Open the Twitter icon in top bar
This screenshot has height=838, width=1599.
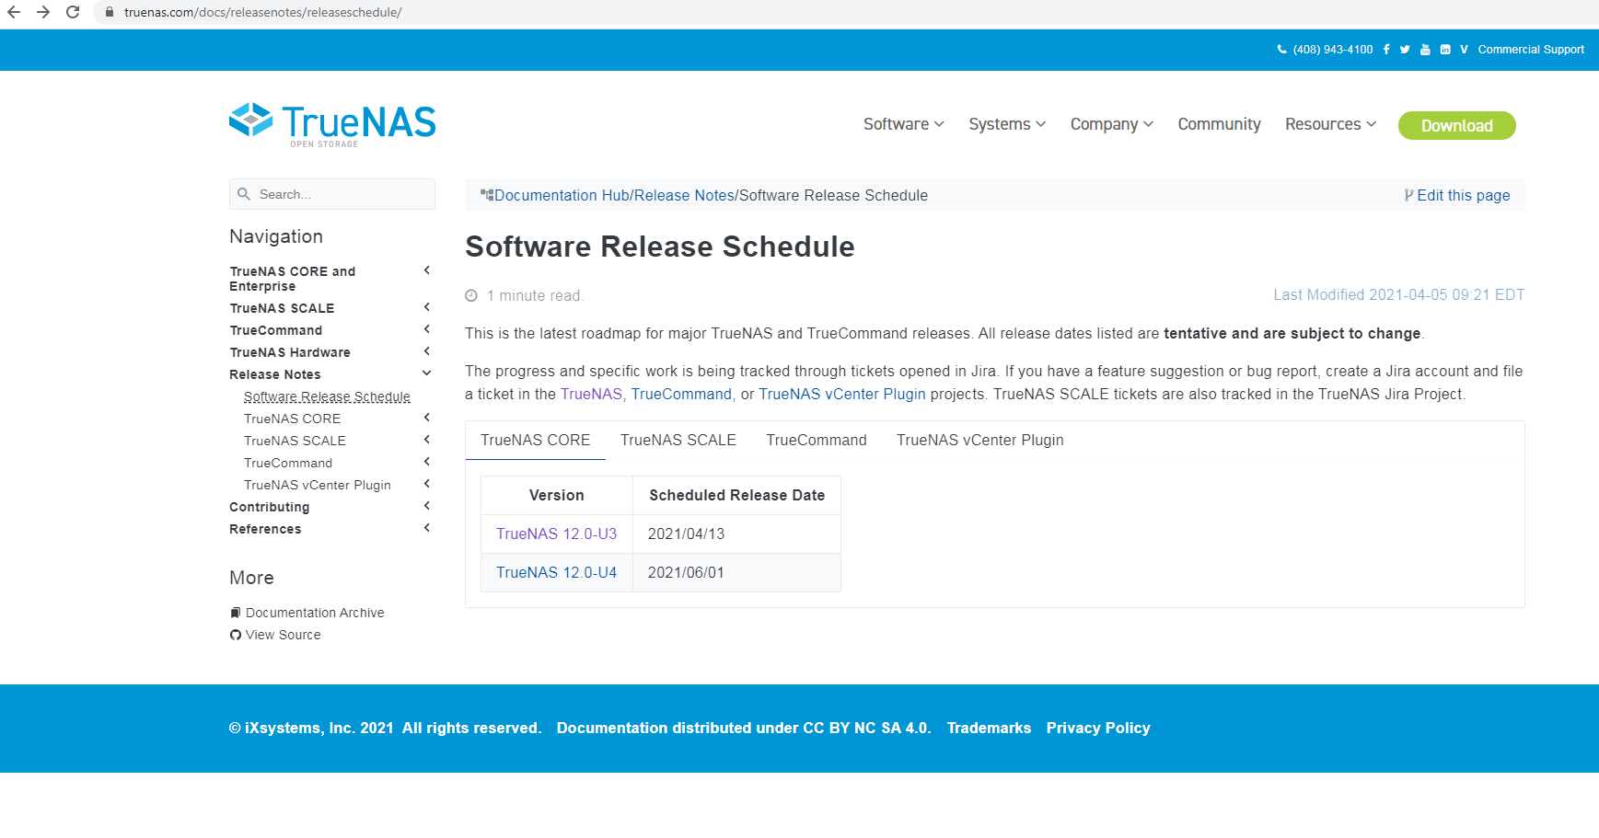coord(1405,50)
